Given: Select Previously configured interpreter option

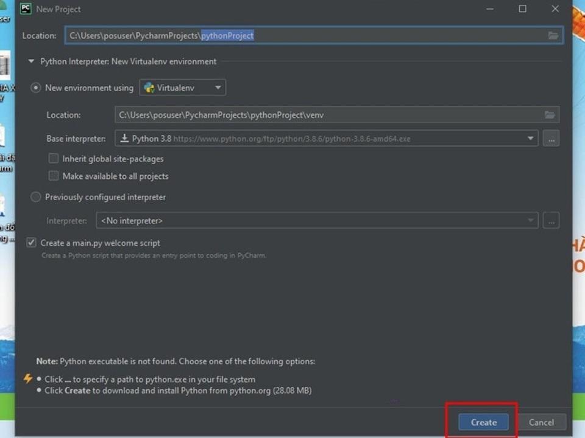Looking at the screenshot, I should (35, 196).
